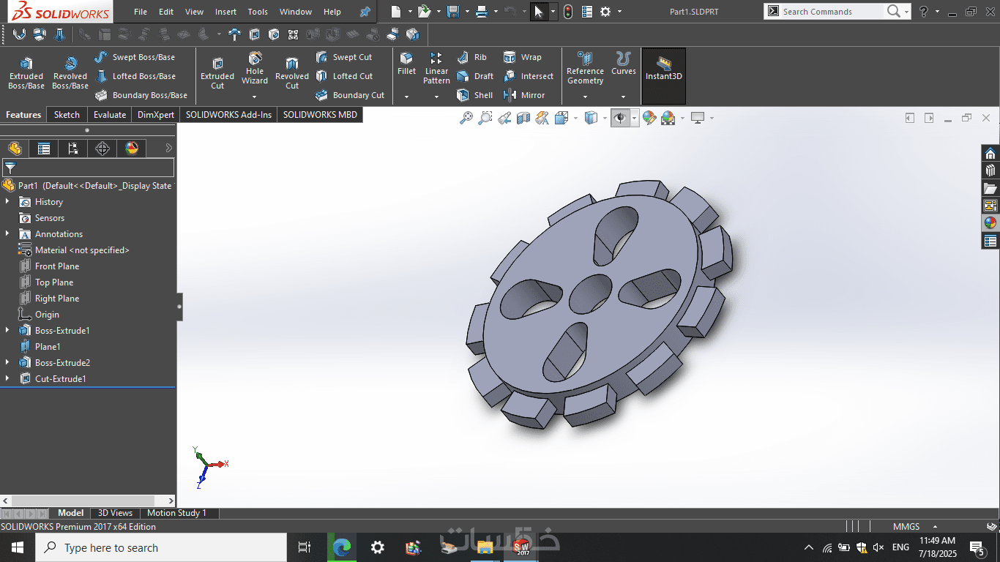Expand the Cut-Extrude1 feature node

[8, 379]
